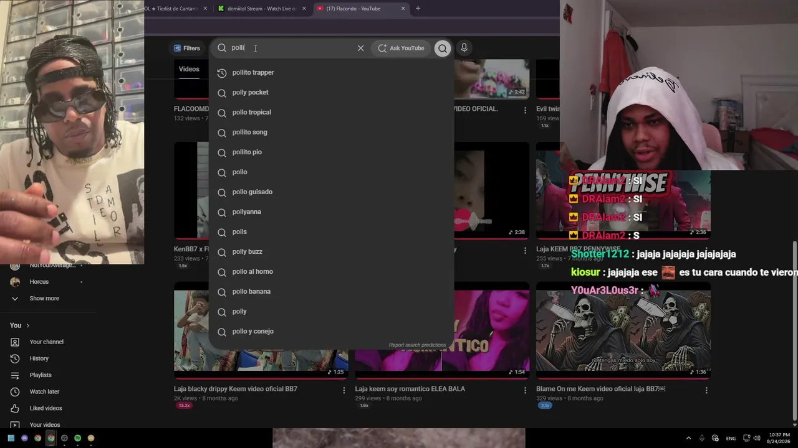The image size is (798, 448).
Task: Open more options for "Blame On me Keem" video
Action: tap(706, 390)
